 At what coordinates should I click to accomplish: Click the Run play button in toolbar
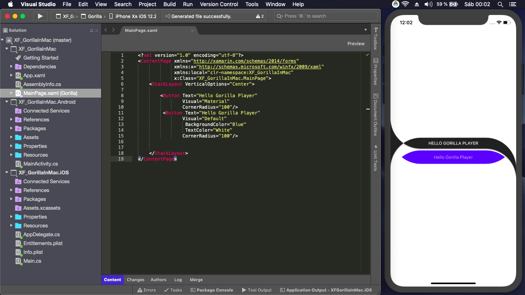40,16
